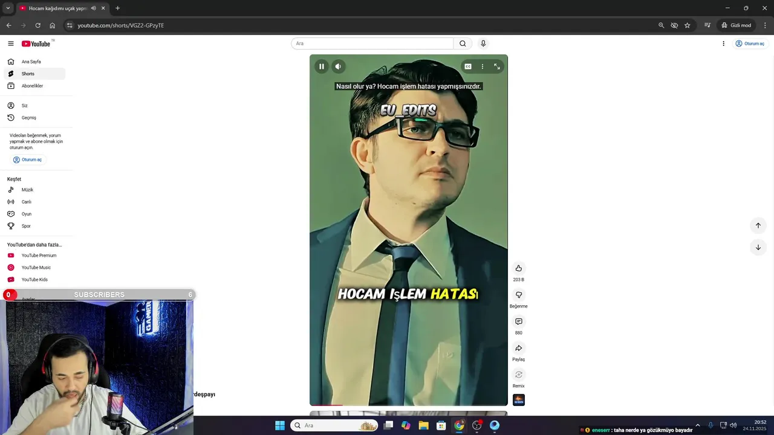Image resolution: width=774 pixels, height=435 pixels.
Task: View site information icon
Action: [70, 25]
